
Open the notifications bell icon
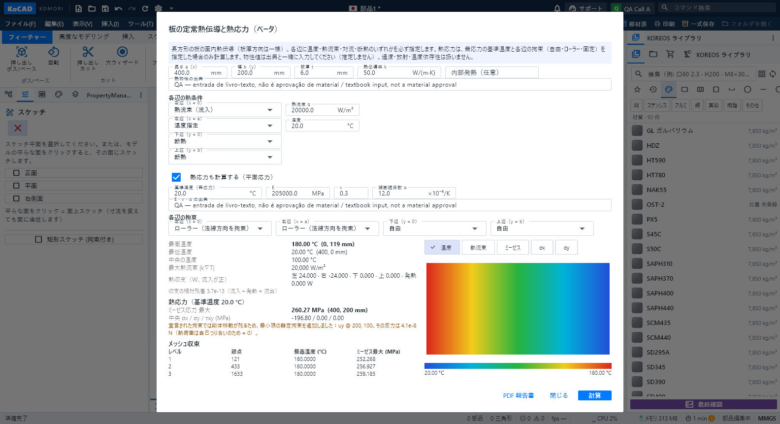[x=557, y=8]
